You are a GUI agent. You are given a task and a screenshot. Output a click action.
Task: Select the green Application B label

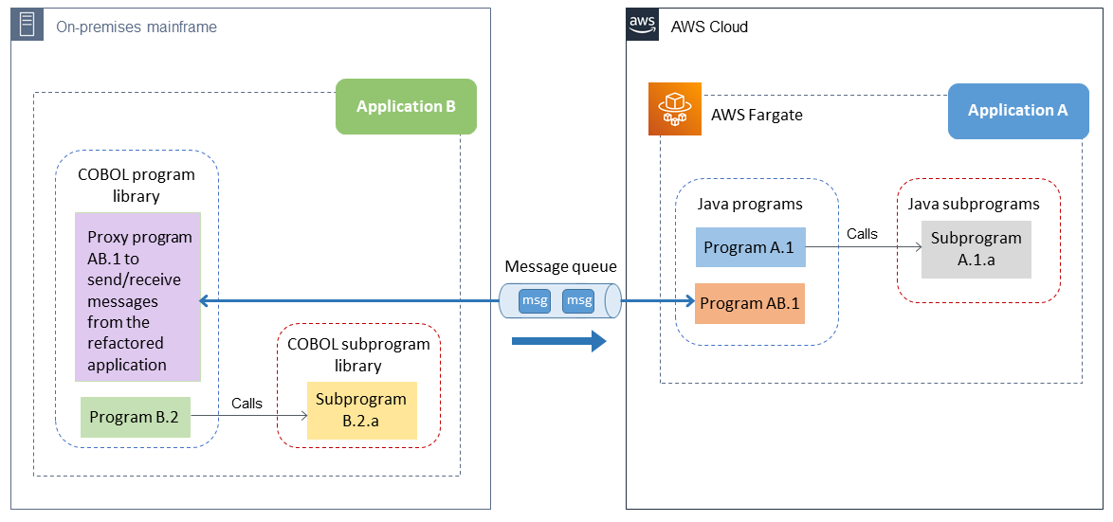406,106
